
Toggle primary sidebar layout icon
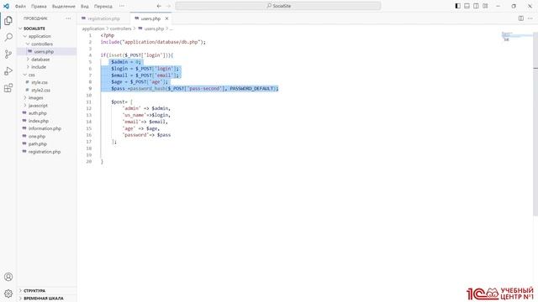click(x=457, y=6)
